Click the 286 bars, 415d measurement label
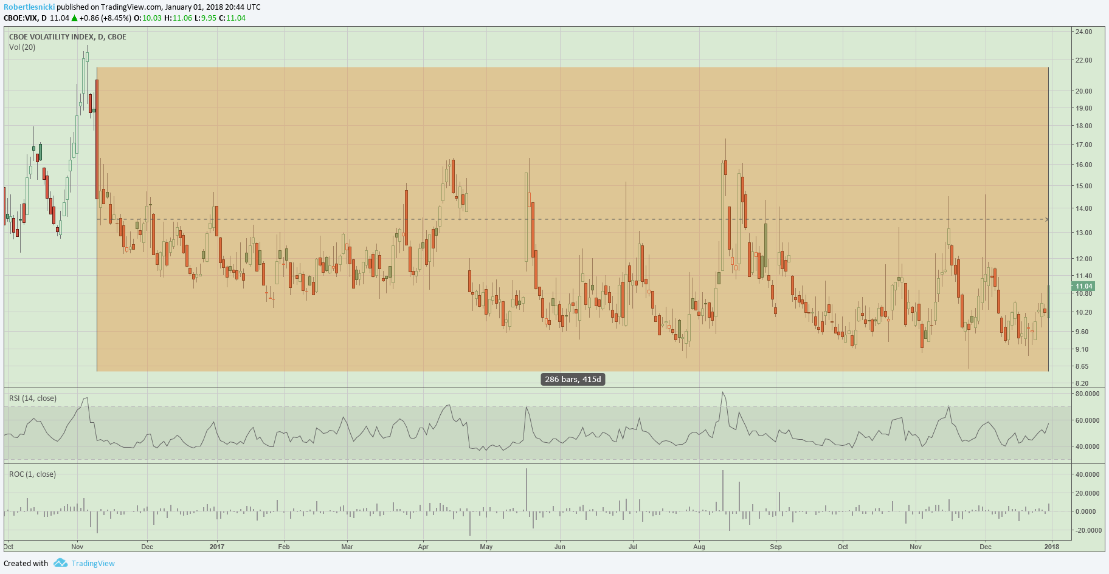 (573, 380)
